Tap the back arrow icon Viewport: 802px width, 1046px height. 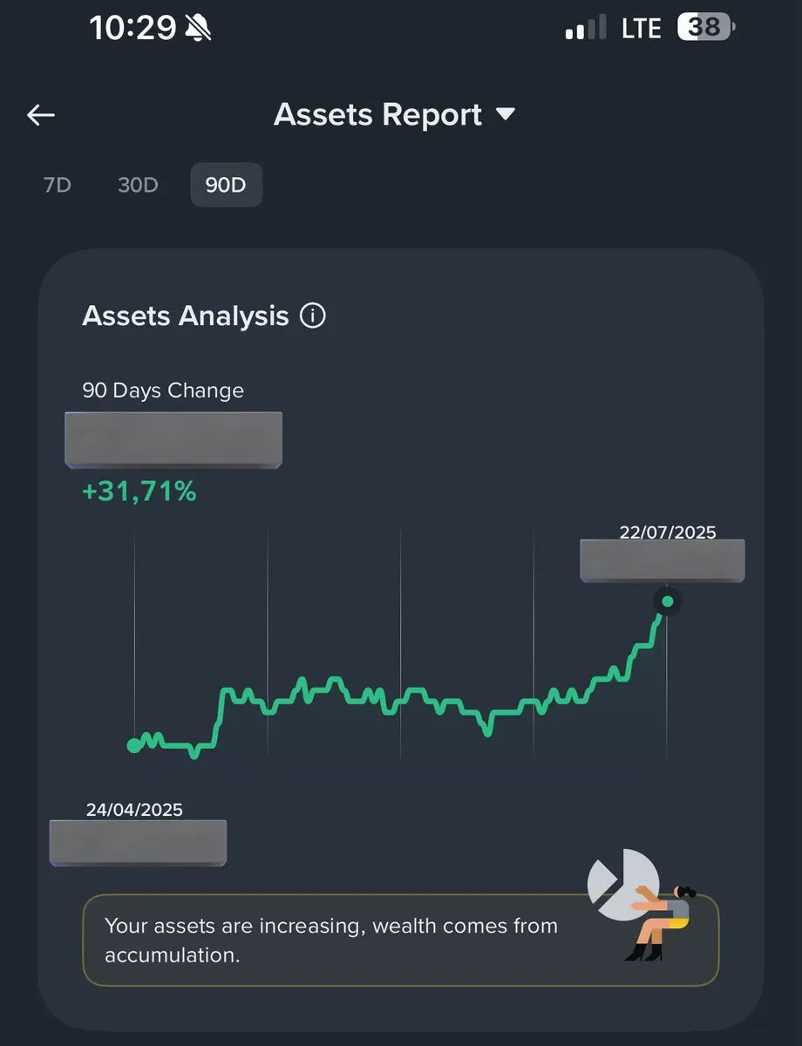click(41, 115)
